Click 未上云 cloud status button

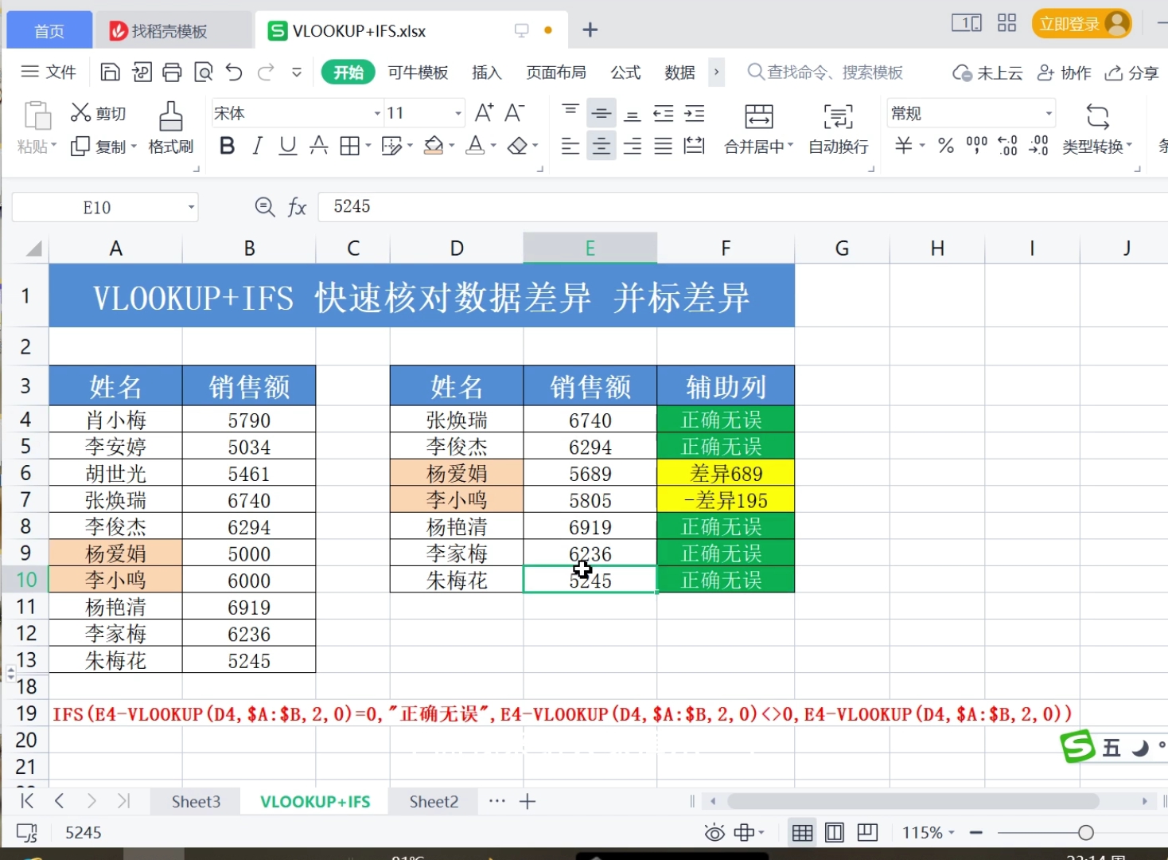987,72
